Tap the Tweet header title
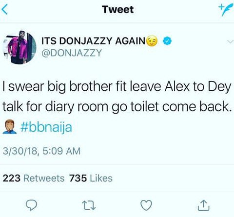234x217 pixels. pyautogui.click(x=118, y=9)
